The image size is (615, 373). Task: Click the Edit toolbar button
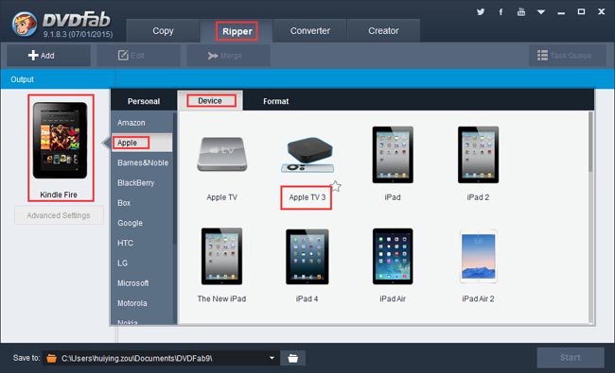pos(139,56)
